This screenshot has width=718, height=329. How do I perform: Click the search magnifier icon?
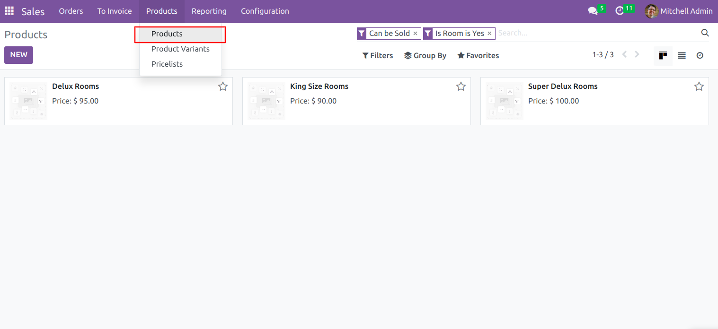(x=705, y=33)
